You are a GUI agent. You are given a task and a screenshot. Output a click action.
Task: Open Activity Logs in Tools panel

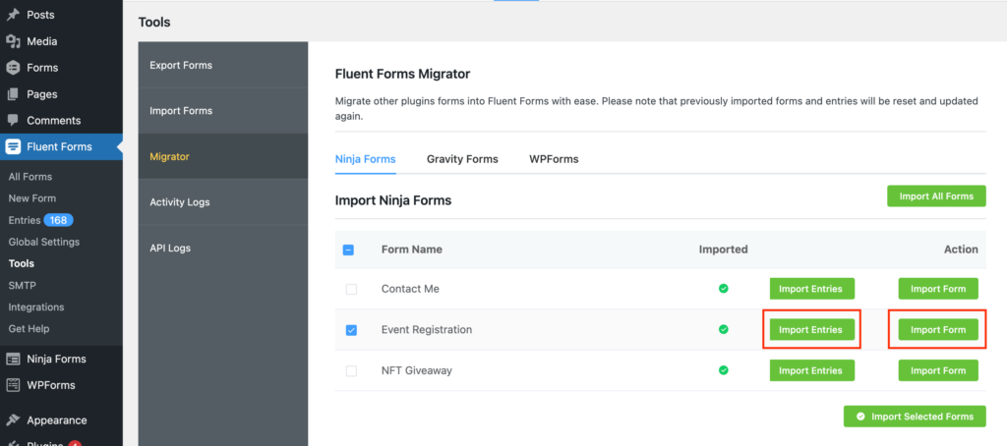(223, 202)
